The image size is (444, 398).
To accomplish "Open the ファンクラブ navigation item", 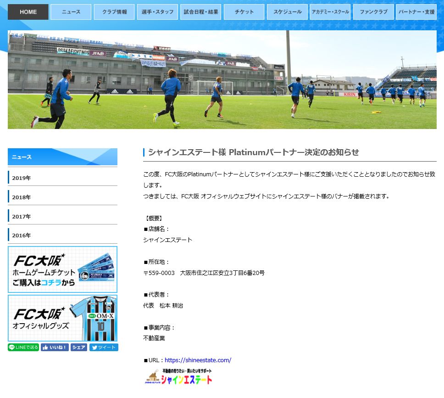I will [x=373, y=12].
